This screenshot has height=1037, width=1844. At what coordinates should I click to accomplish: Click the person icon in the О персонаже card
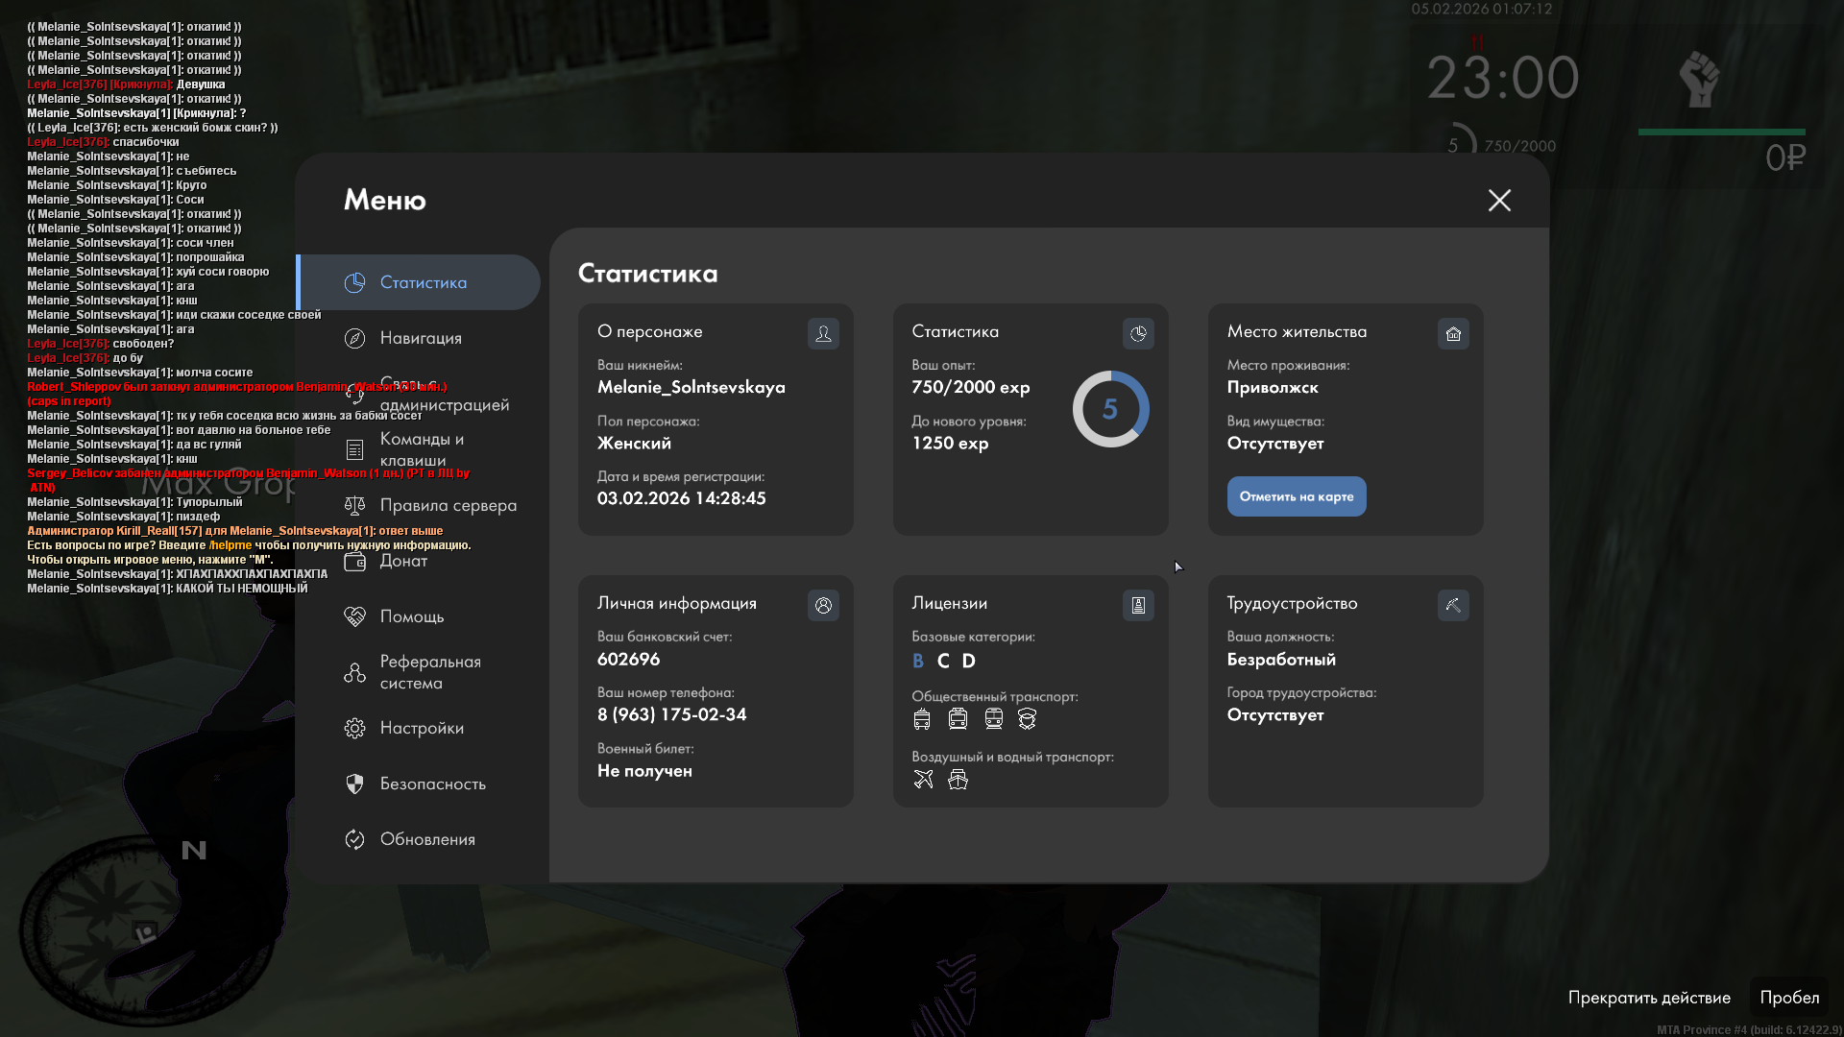[x=823, y=333]
